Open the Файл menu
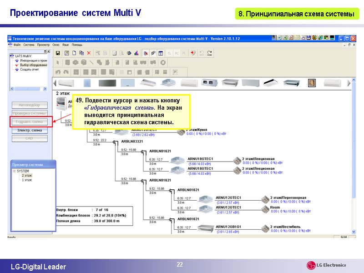 point(17,45)
